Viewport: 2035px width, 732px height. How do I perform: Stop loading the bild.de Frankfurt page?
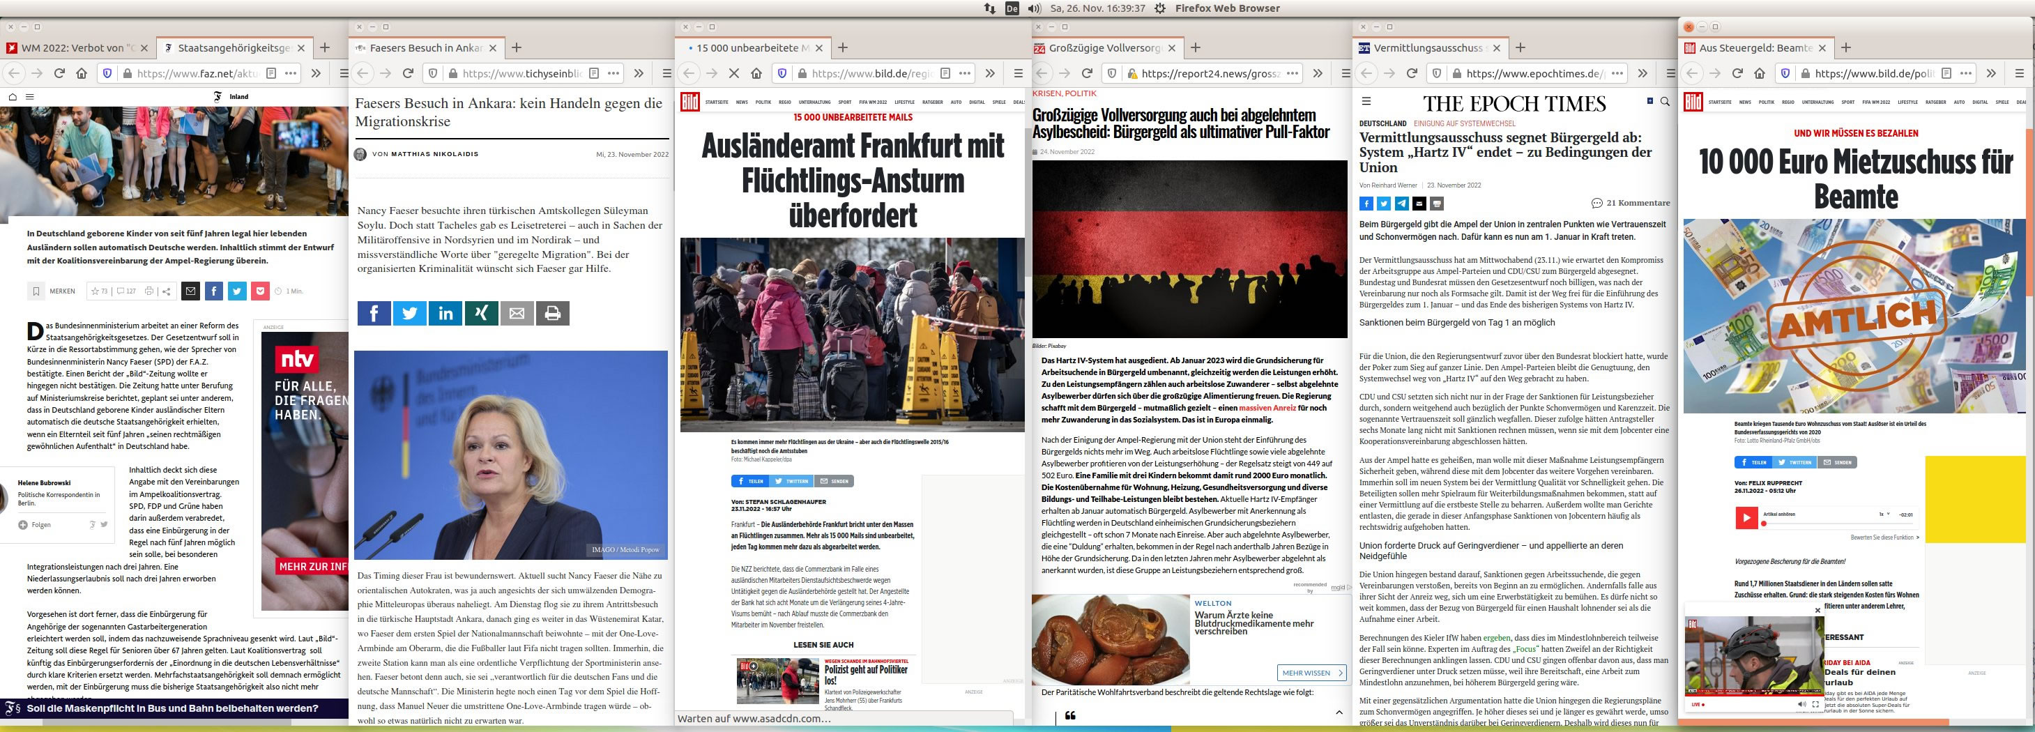coord(733,73)
